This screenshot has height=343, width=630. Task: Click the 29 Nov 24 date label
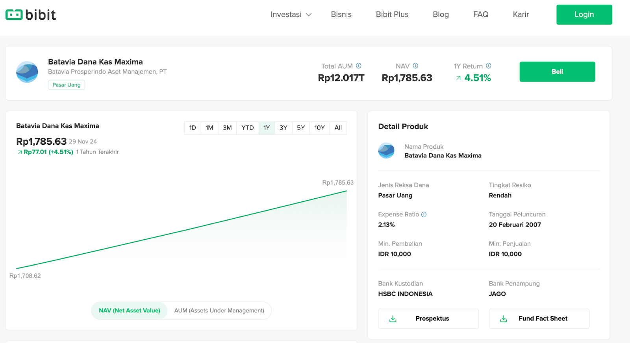83,142
